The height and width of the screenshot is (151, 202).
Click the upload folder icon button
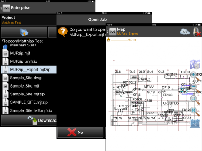pyautogui.click(x=24, y=32)
